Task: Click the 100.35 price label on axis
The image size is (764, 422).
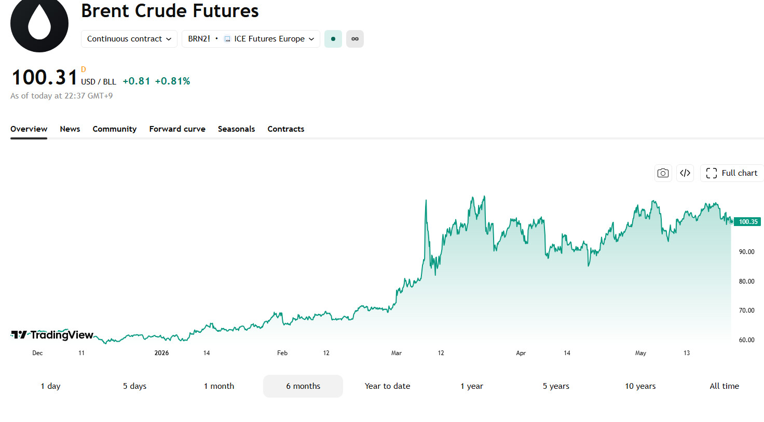Action: [x=747, y=222]
